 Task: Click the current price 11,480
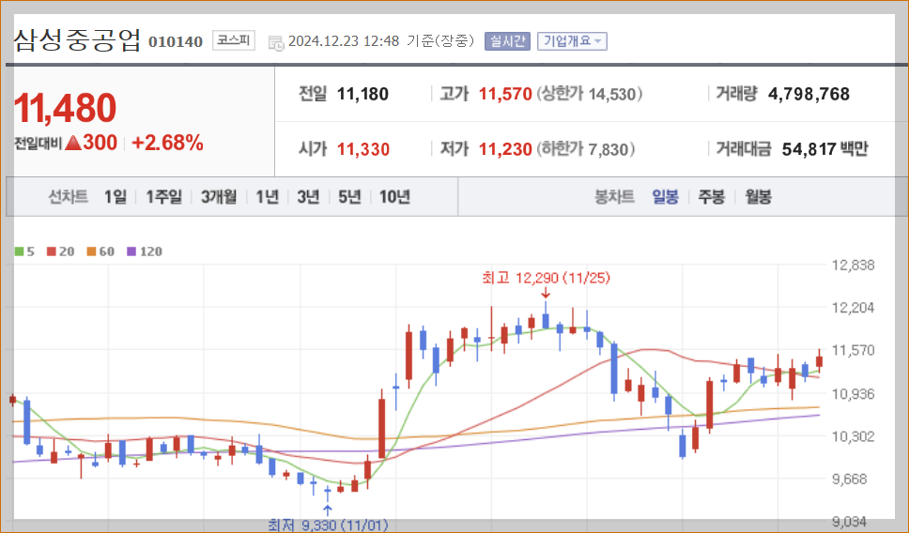tap(65, 108)
